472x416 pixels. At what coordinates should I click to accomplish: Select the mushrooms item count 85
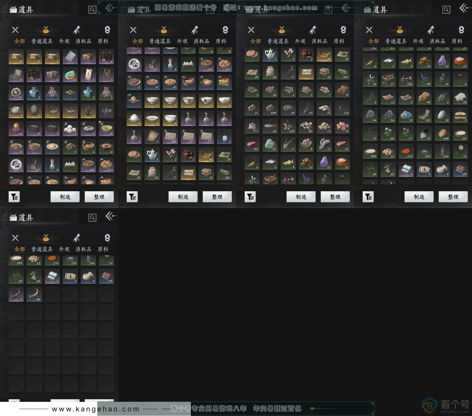(x=306, y=126)
